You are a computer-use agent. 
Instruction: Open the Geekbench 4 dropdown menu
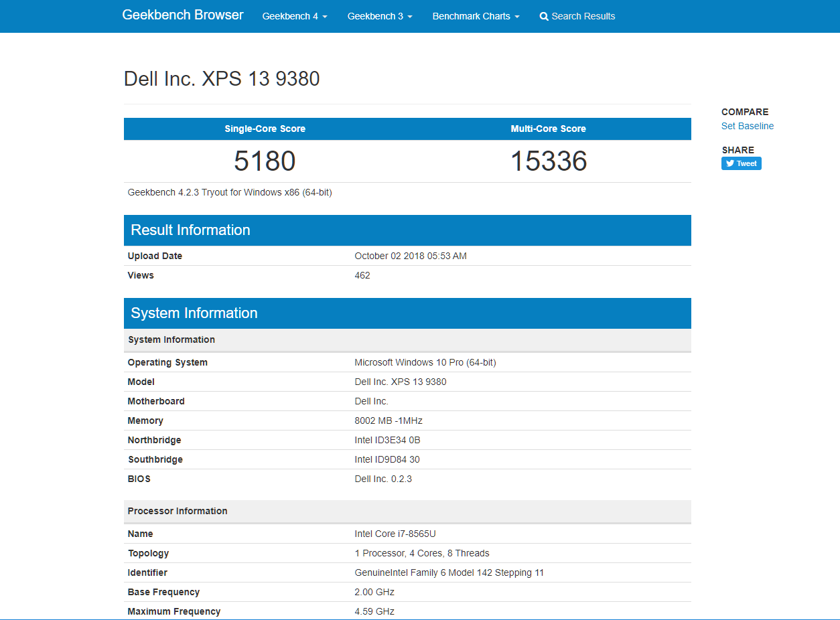[295, 16]
